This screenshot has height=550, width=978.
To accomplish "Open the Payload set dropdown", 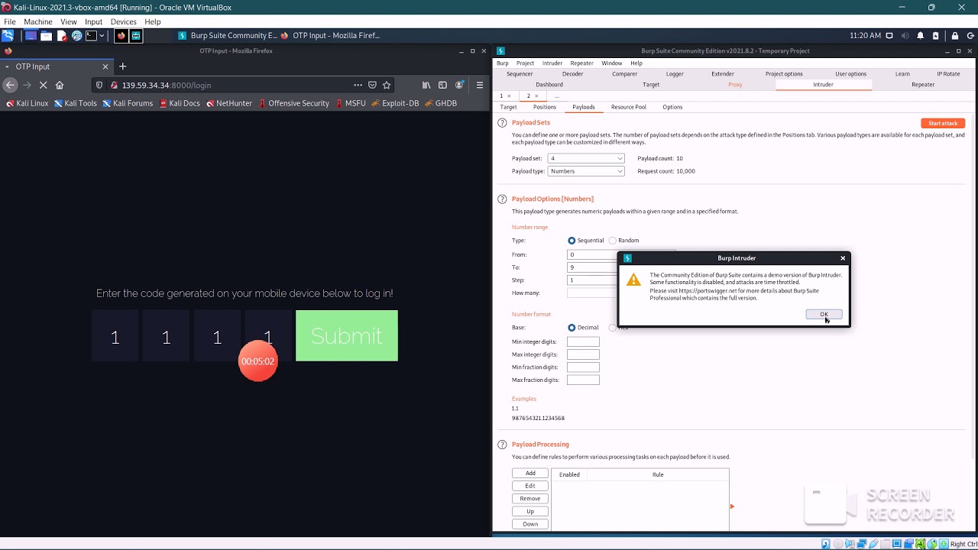I will 586,158.
